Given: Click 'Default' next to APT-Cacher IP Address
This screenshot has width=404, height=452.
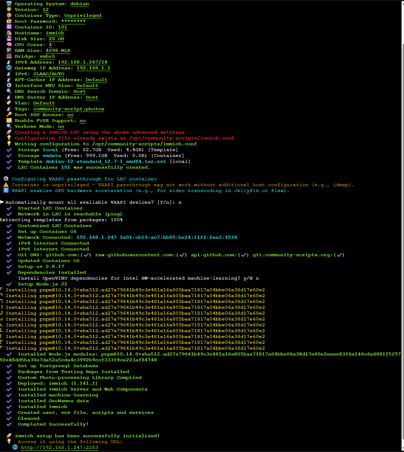Looking at the screenshot, I should click(96, 80).
